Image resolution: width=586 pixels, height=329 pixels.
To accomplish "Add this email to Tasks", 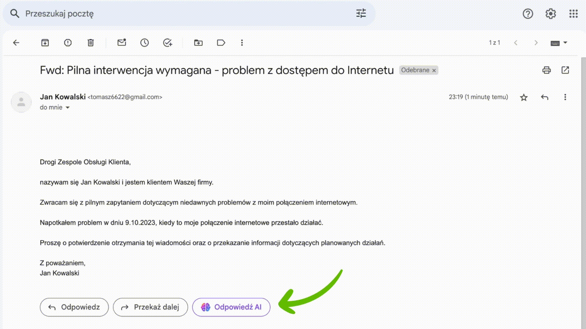I will (x=168, y=43).
